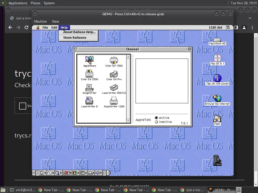The height and width of the screenshot is (193, 258).
Task: Click the Mac OS 8.1 CD icon
Action: point(217,60)
